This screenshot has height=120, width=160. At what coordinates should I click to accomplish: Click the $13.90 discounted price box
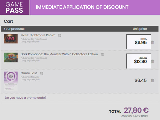139,61
